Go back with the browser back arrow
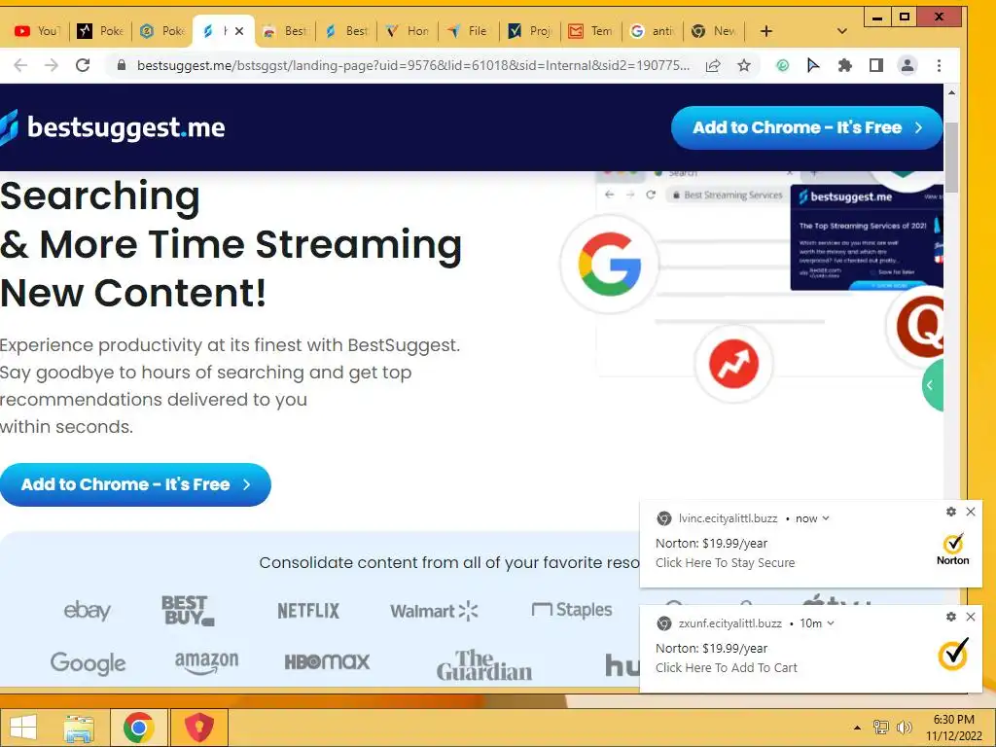The width and height of the screenshot is (996, 747). pos(20,65)
